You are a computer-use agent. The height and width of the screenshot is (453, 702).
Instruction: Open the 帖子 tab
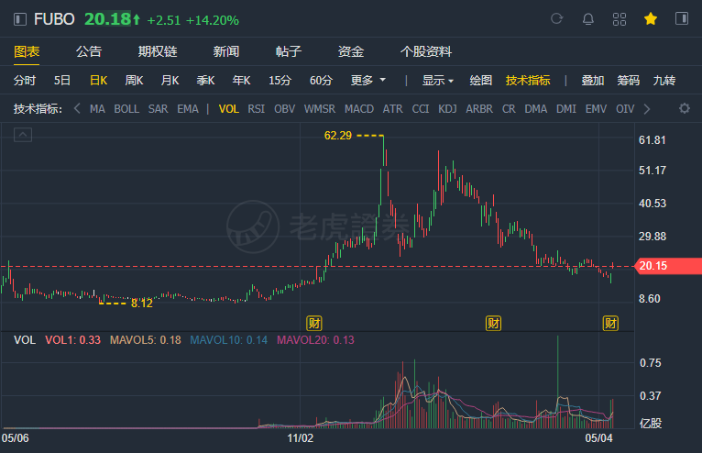click(289, 51)
